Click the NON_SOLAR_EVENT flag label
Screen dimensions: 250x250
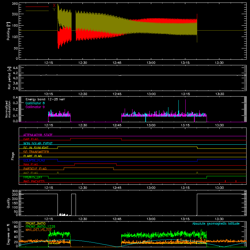tap(38, 143)
